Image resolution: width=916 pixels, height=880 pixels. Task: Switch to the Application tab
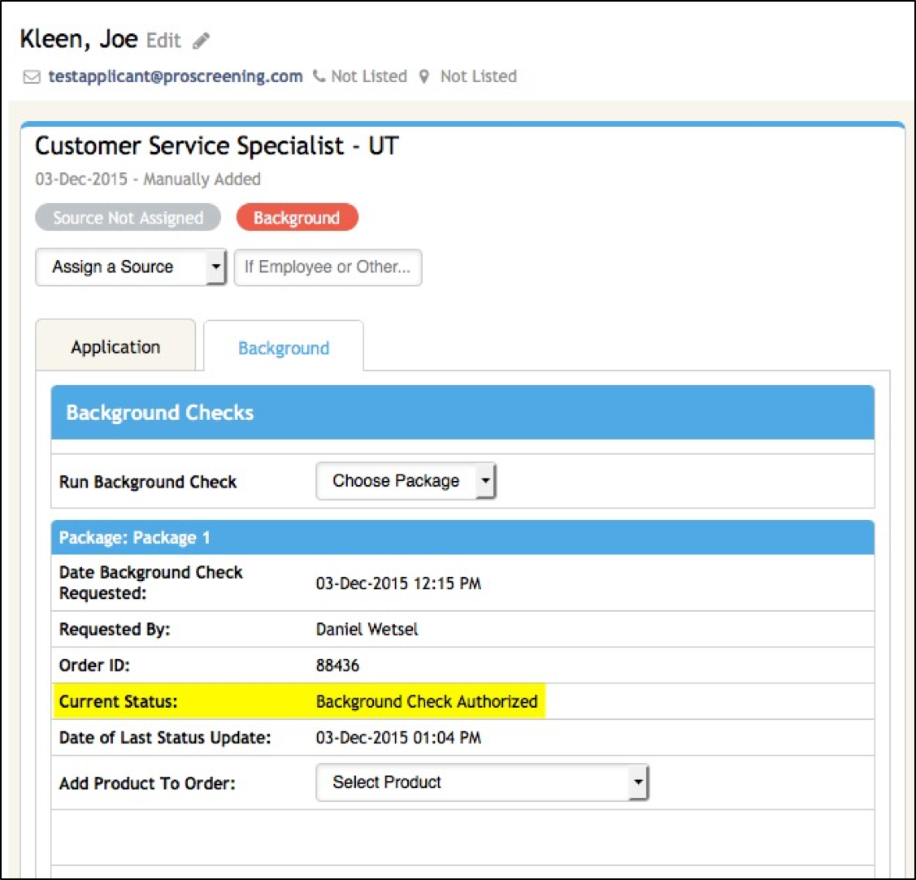click(115, 347)
